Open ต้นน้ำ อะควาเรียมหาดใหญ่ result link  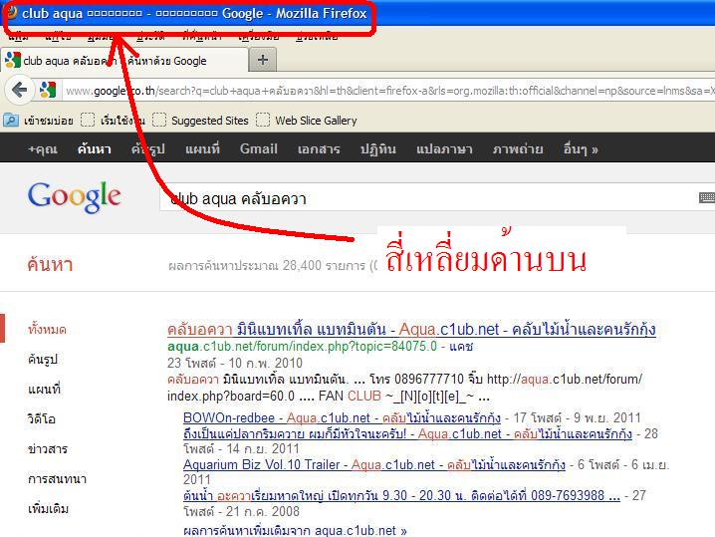[x=401, y=495]
